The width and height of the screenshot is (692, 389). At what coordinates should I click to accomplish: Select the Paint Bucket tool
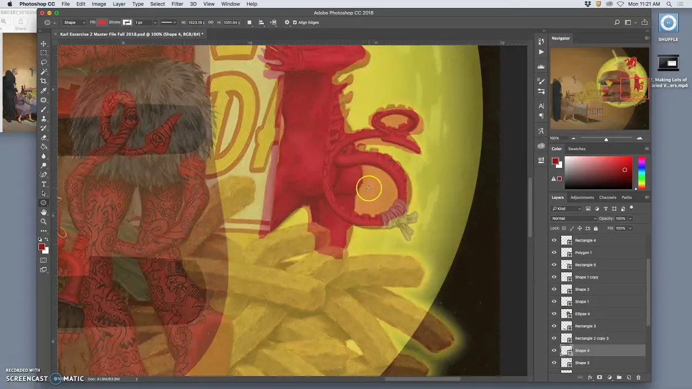tap(44, 147)
